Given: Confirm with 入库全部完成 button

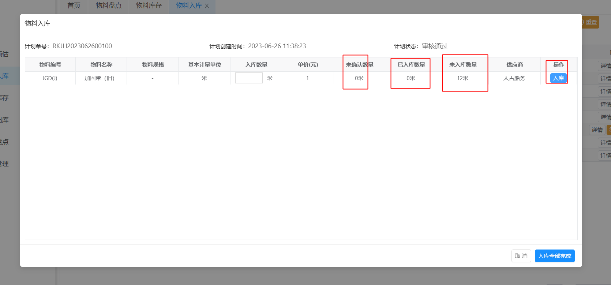Looking at the screenshot, I should pos(554,256).
